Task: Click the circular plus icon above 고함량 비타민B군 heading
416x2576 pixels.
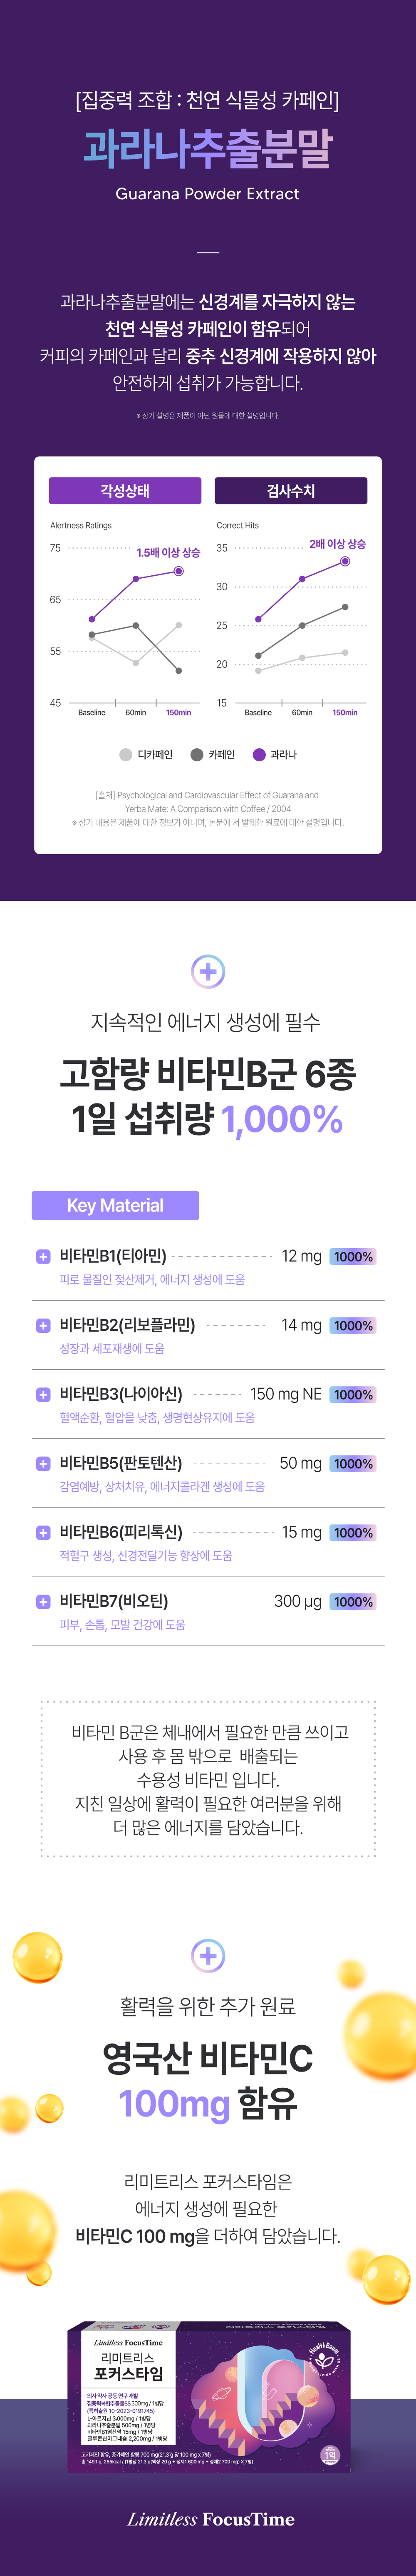Action: (x=208, y=971)
